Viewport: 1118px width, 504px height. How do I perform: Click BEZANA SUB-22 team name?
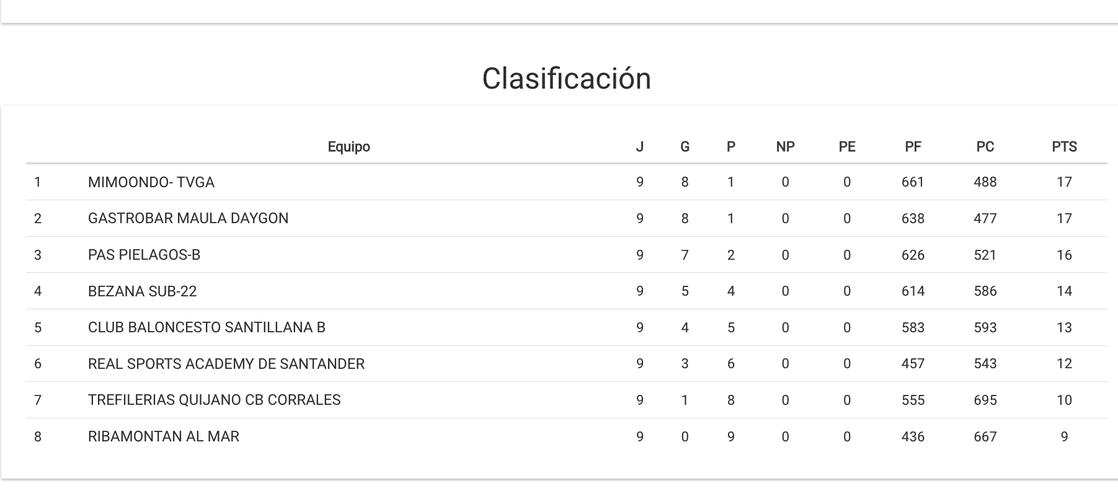(142, 291)
